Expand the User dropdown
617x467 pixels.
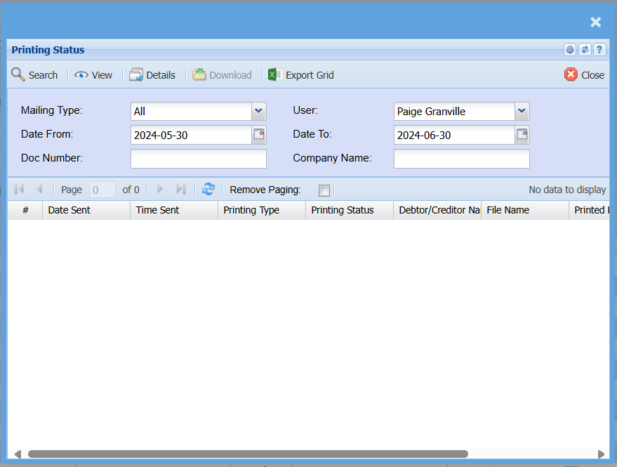[522, 111]
